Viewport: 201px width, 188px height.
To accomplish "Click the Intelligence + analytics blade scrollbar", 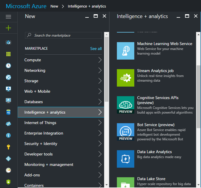I will pyautogui.click(x=198, y=96).
